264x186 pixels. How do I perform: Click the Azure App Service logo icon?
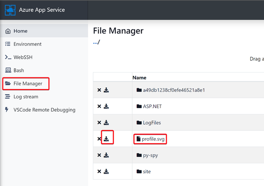(10, 10)
